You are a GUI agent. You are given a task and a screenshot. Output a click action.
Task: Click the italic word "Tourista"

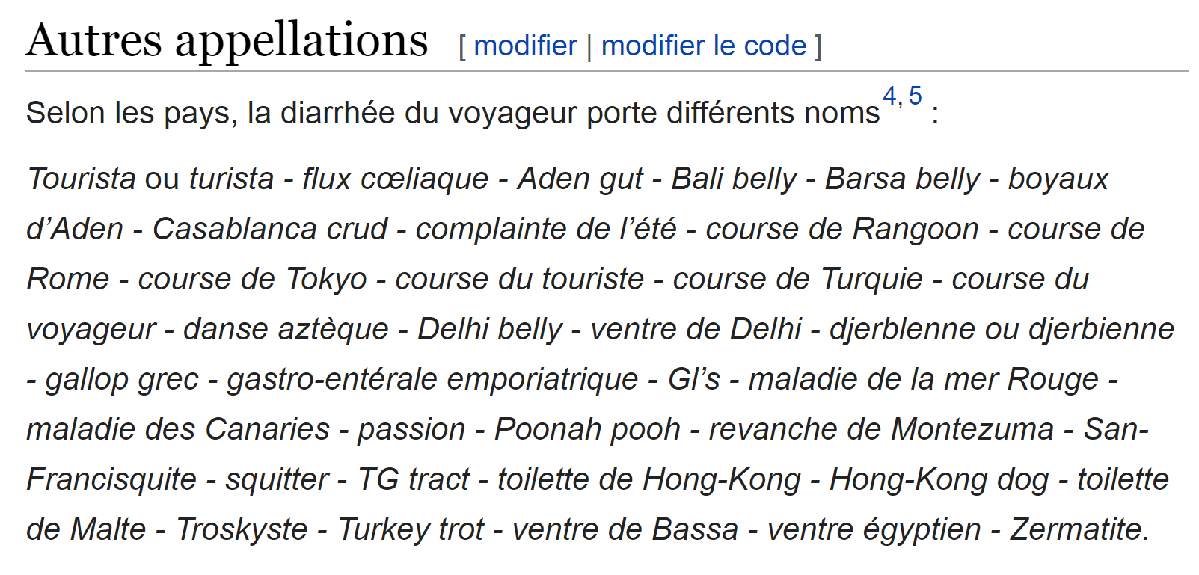(x=82, y=179)
